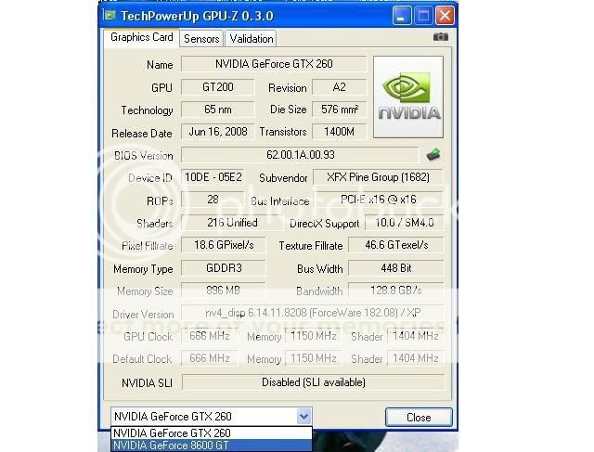Image resolution: width=594 pixels, height=452 pixels.
Task: Click the BIOS save chip icon
Action: click(433, 155)
